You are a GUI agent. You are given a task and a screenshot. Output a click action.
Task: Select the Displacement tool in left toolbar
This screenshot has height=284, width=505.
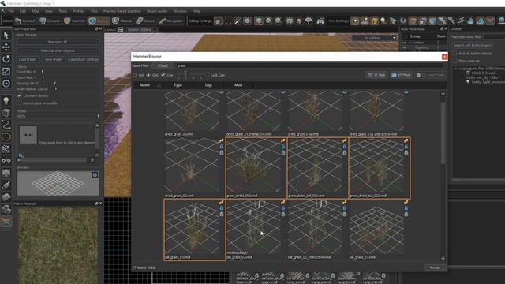pyautogui.click(x=6, y=197)
